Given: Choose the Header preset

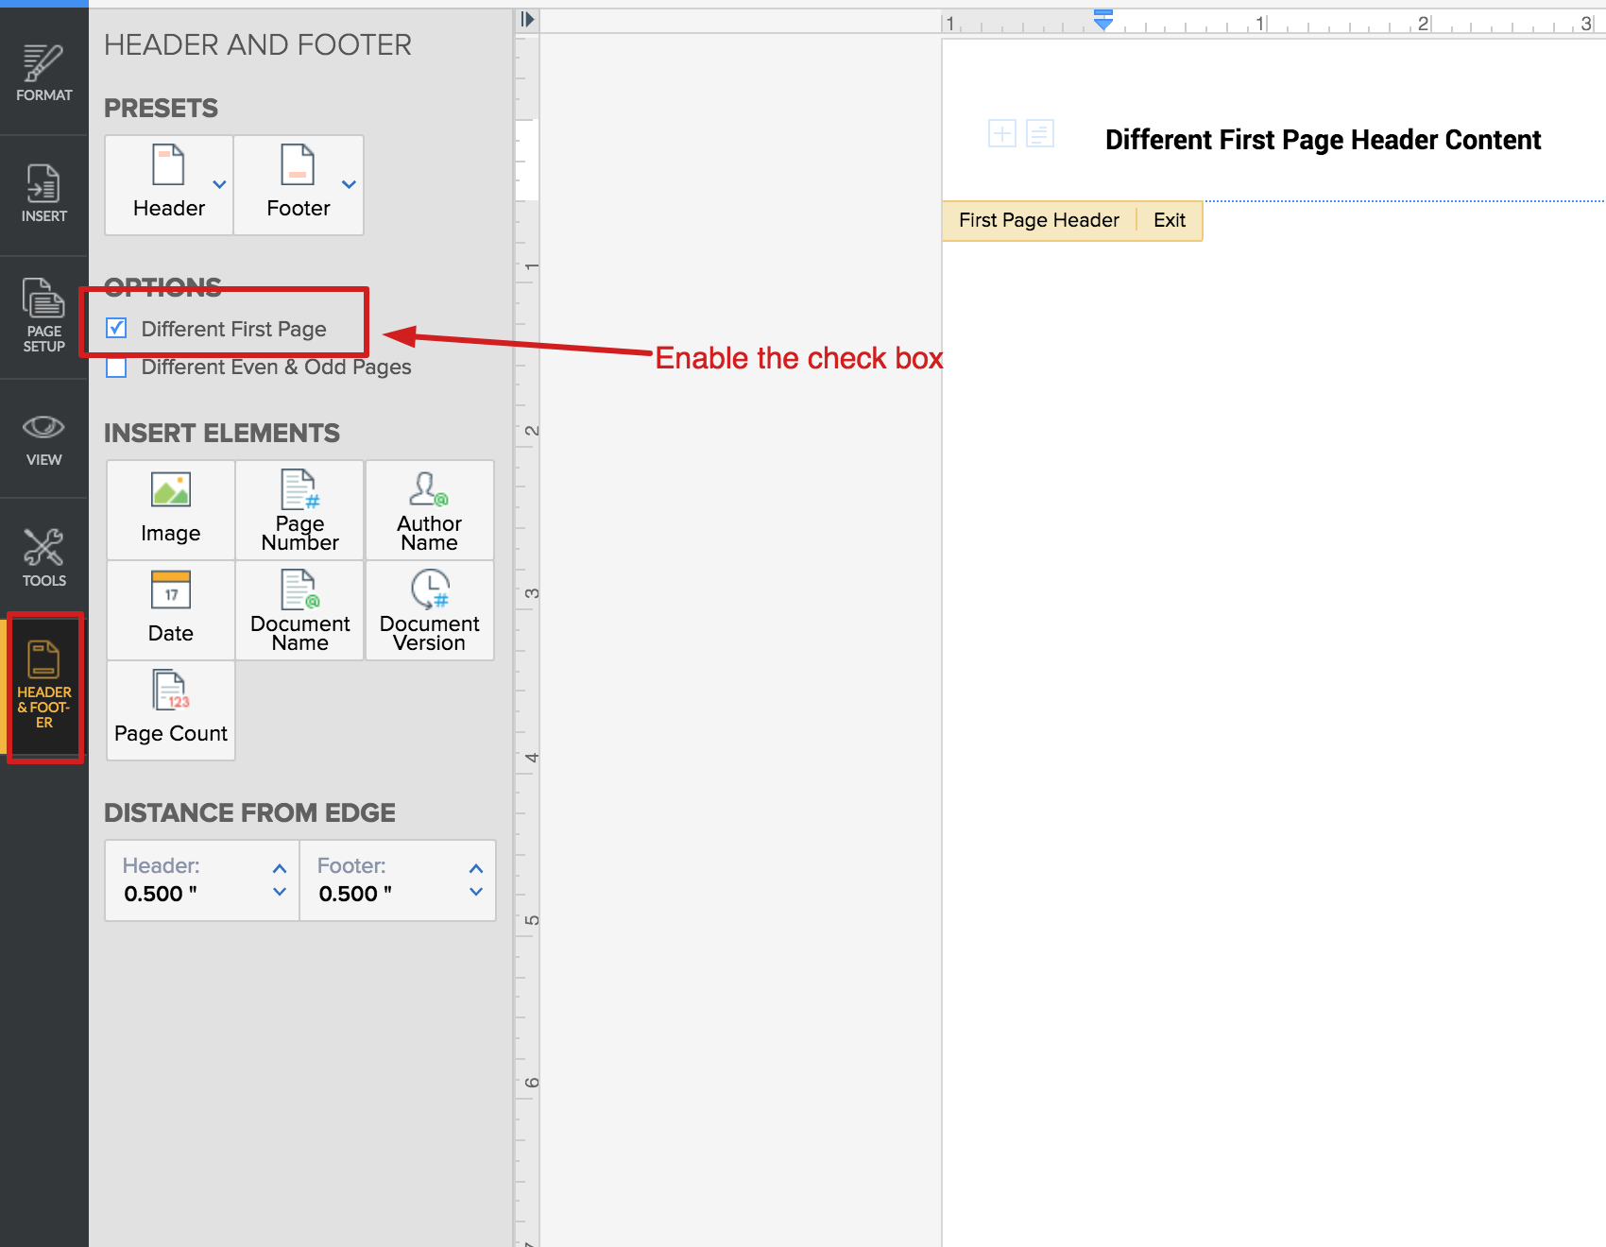Looking at the screenshot, I should [168, 185].
